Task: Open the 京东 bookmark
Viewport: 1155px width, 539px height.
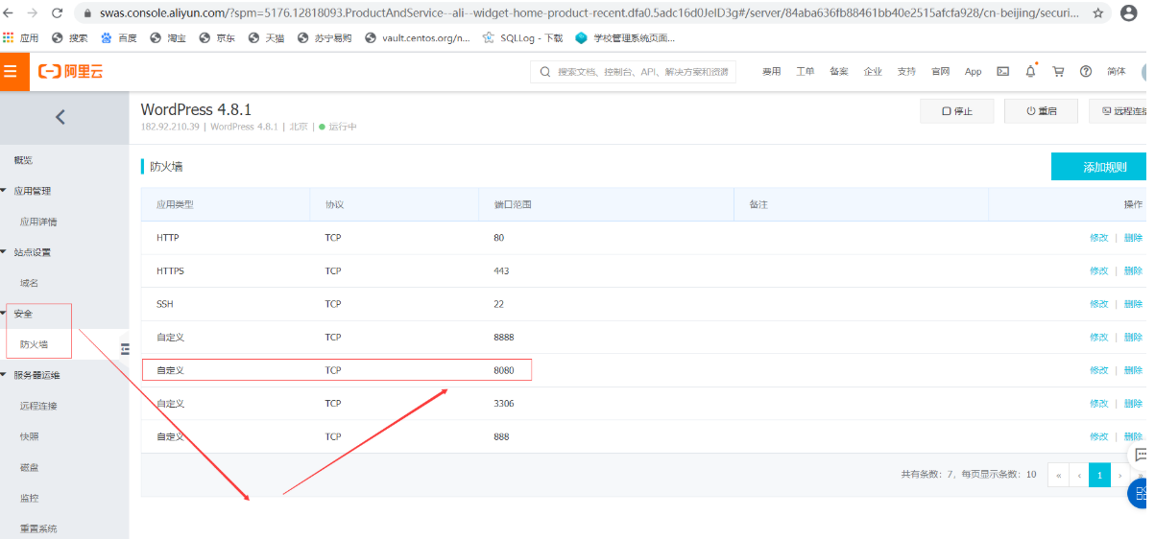Action: click(217, 37)
